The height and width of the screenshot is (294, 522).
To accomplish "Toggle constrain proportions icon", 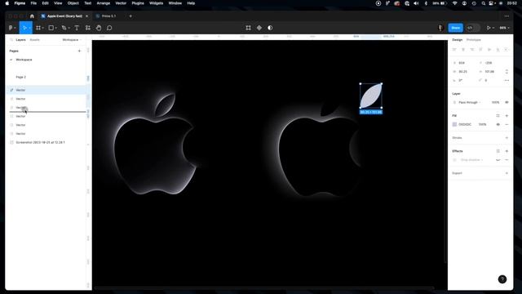I will coord(507,72).
